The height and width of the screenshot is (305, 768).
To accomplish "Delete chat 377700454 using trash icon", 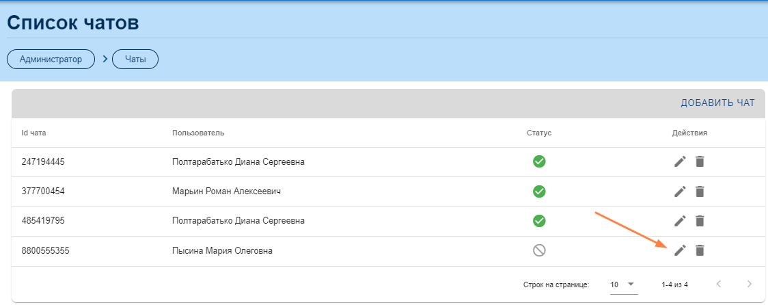I will pos(699,191).
